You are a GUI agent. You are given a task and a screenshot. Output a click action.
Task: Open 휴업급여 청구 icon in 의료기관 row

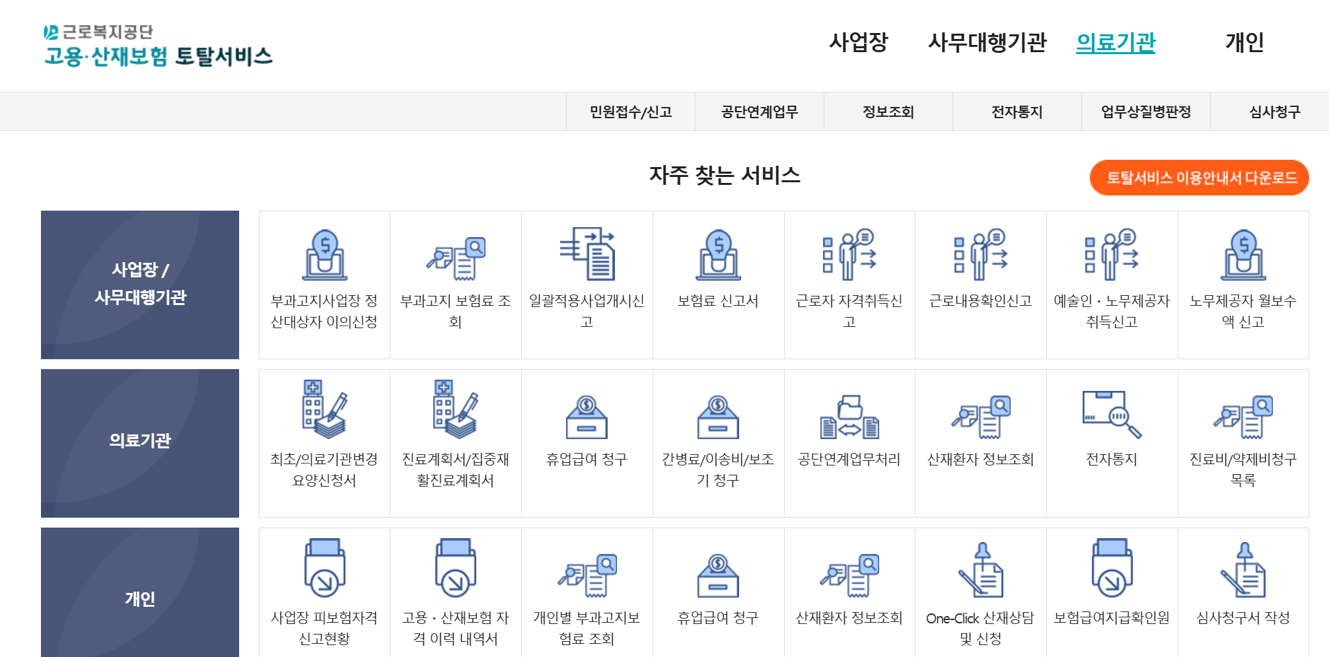(587, 417)
